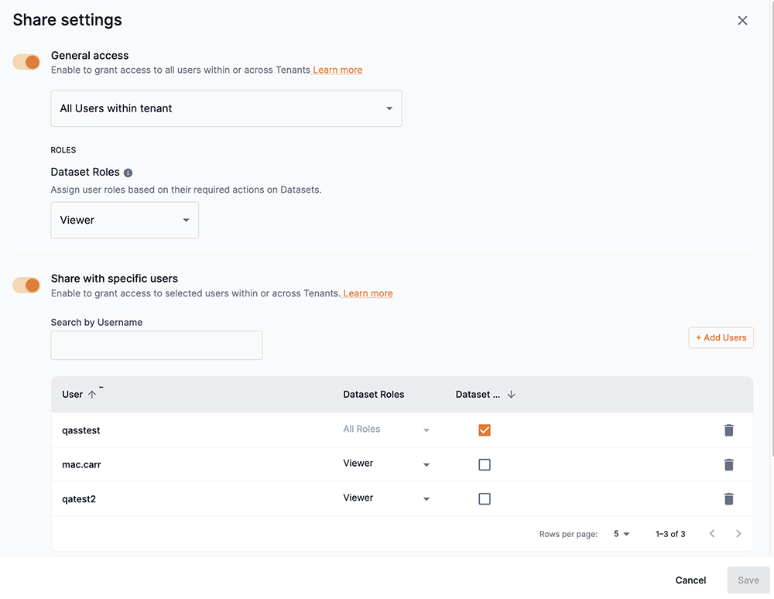Remove mac.carr from the share list

tap(728, 464)
